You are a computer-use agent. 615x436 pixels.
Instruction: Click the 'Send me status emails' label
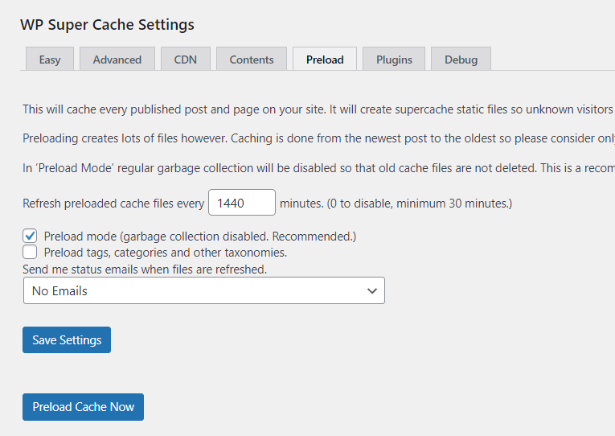tap(145, 269)
